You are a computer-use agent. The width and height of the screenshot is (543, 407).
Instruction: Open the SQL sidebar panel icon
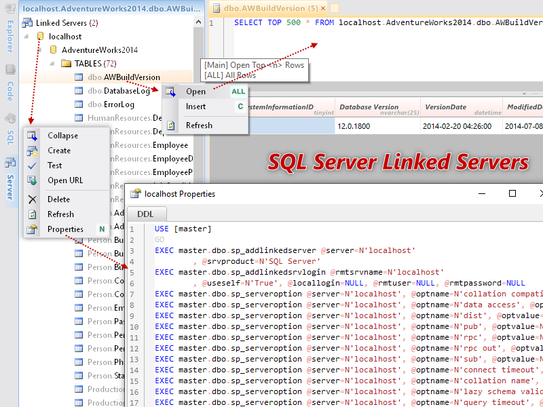[10, 119]
